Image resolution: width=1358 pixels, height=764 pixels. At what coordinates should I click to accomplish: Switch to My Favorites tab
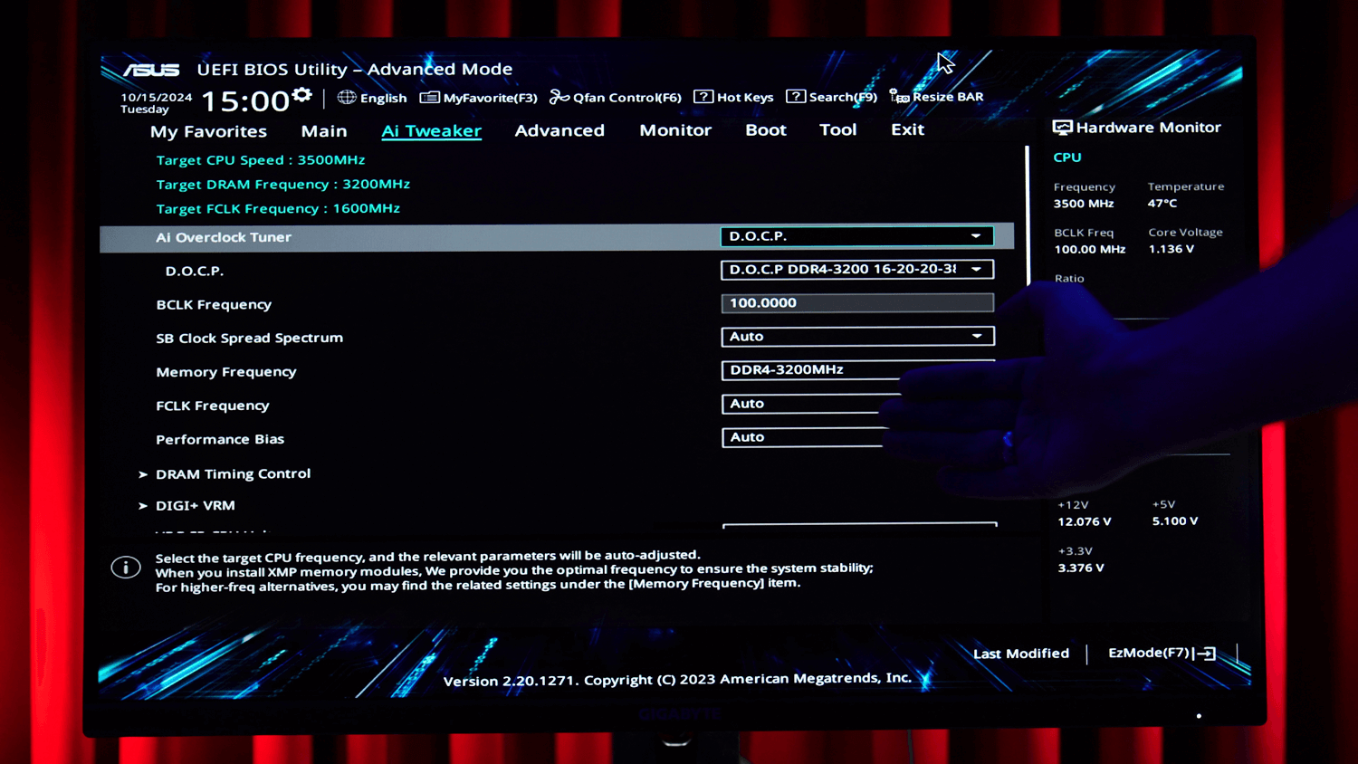[x=208, y=131]
